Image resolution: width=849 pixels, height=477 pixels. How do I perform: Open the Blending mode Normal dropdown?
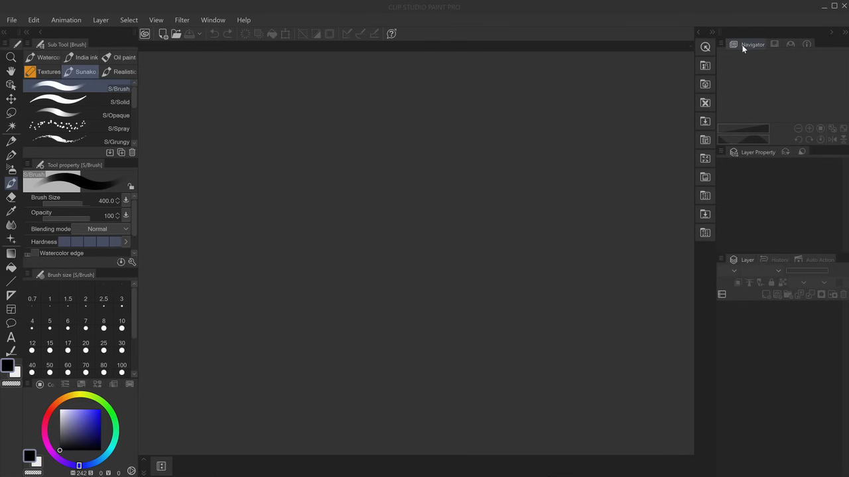click(101, 229)
